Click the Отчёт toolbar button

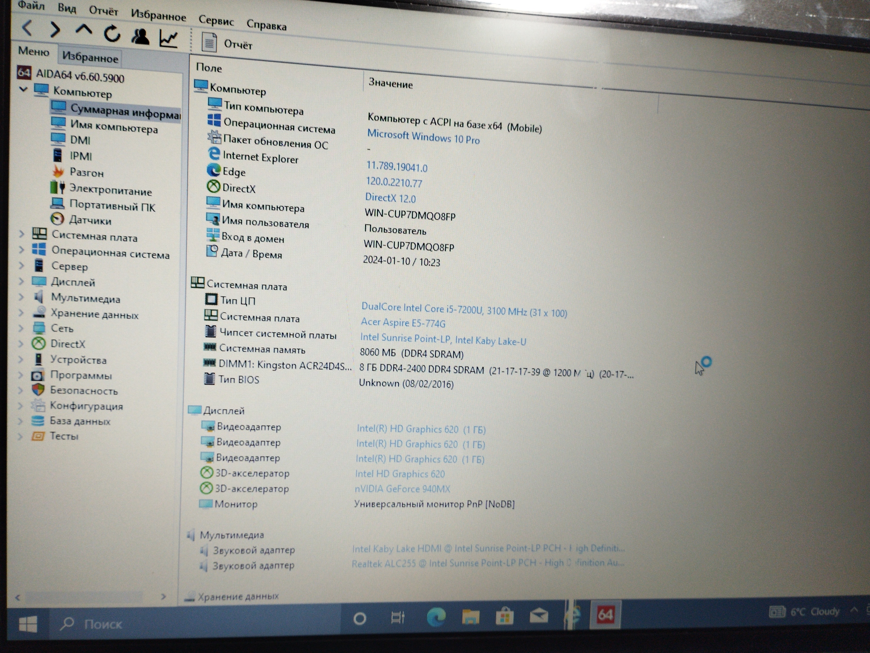pos(227,44)
